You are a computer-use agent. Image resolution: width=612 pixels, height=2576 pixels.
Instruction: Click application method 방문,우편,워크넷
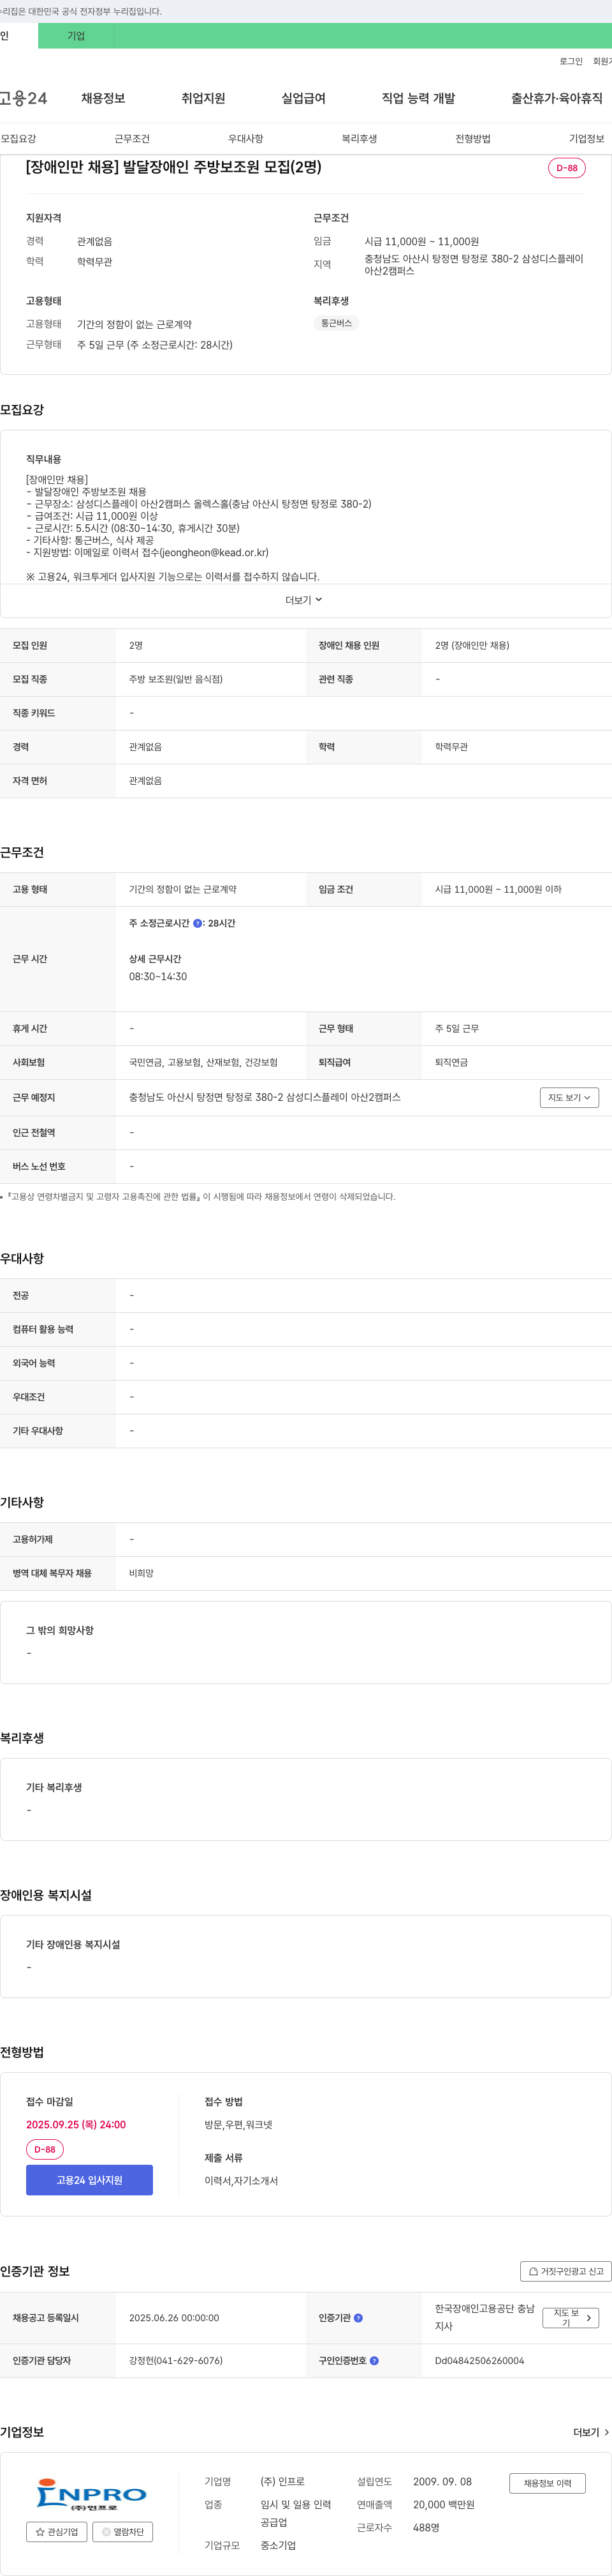pos(238,2124)
